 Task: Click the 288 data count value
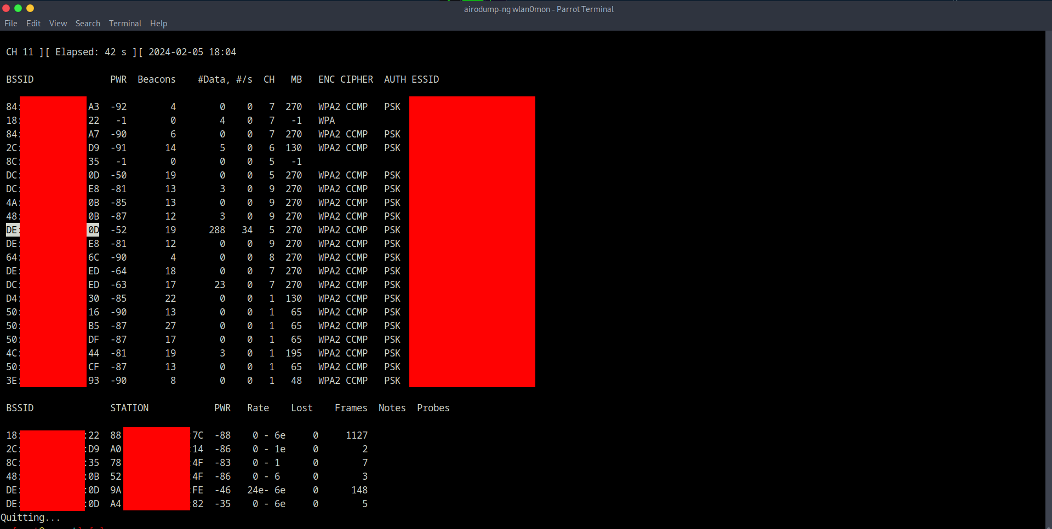(217, 230)
